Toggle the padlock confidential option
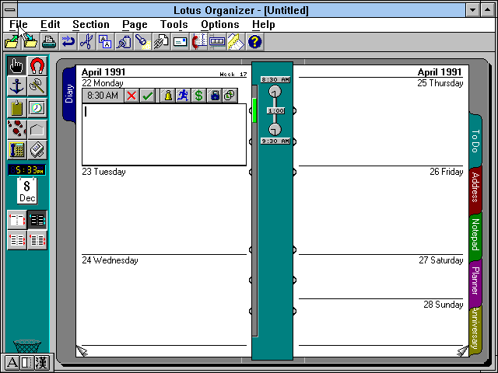The height and width of the screenshot is (373, 498). 215,96
